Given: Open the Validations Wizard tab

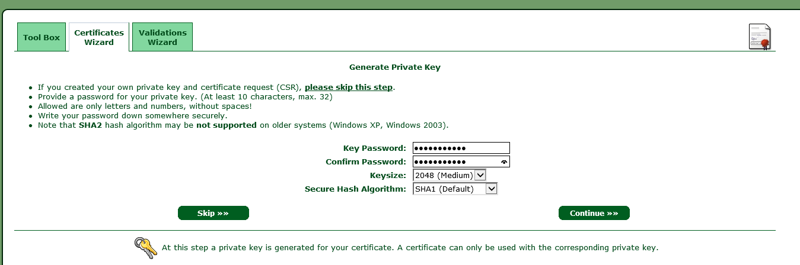Looking at the screenshot, I should [162, 37].
